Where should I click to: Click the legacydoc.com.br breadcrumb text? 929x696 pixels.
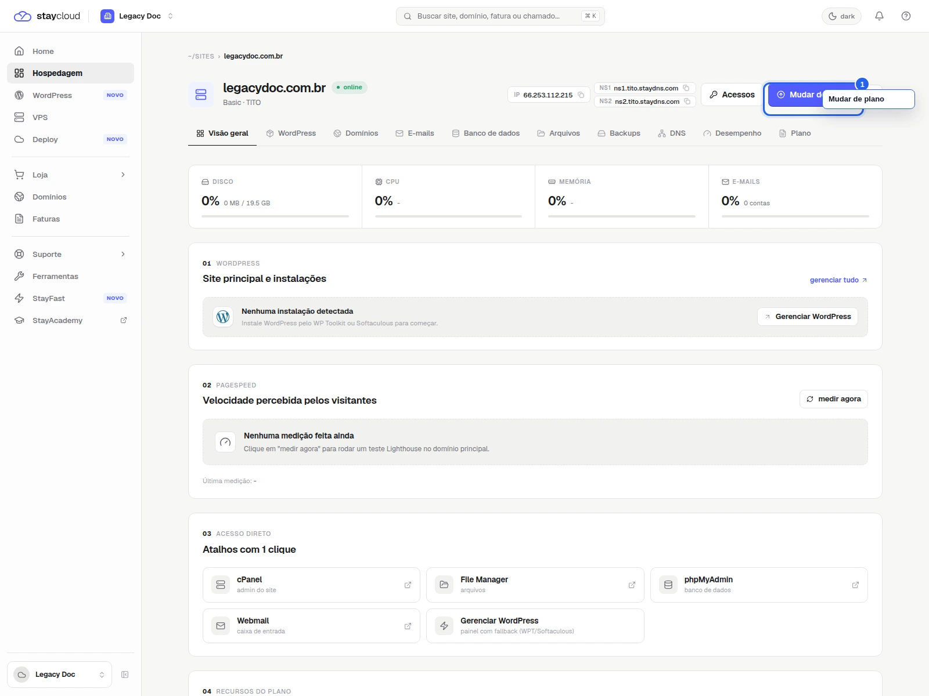[x=253, y=56]
